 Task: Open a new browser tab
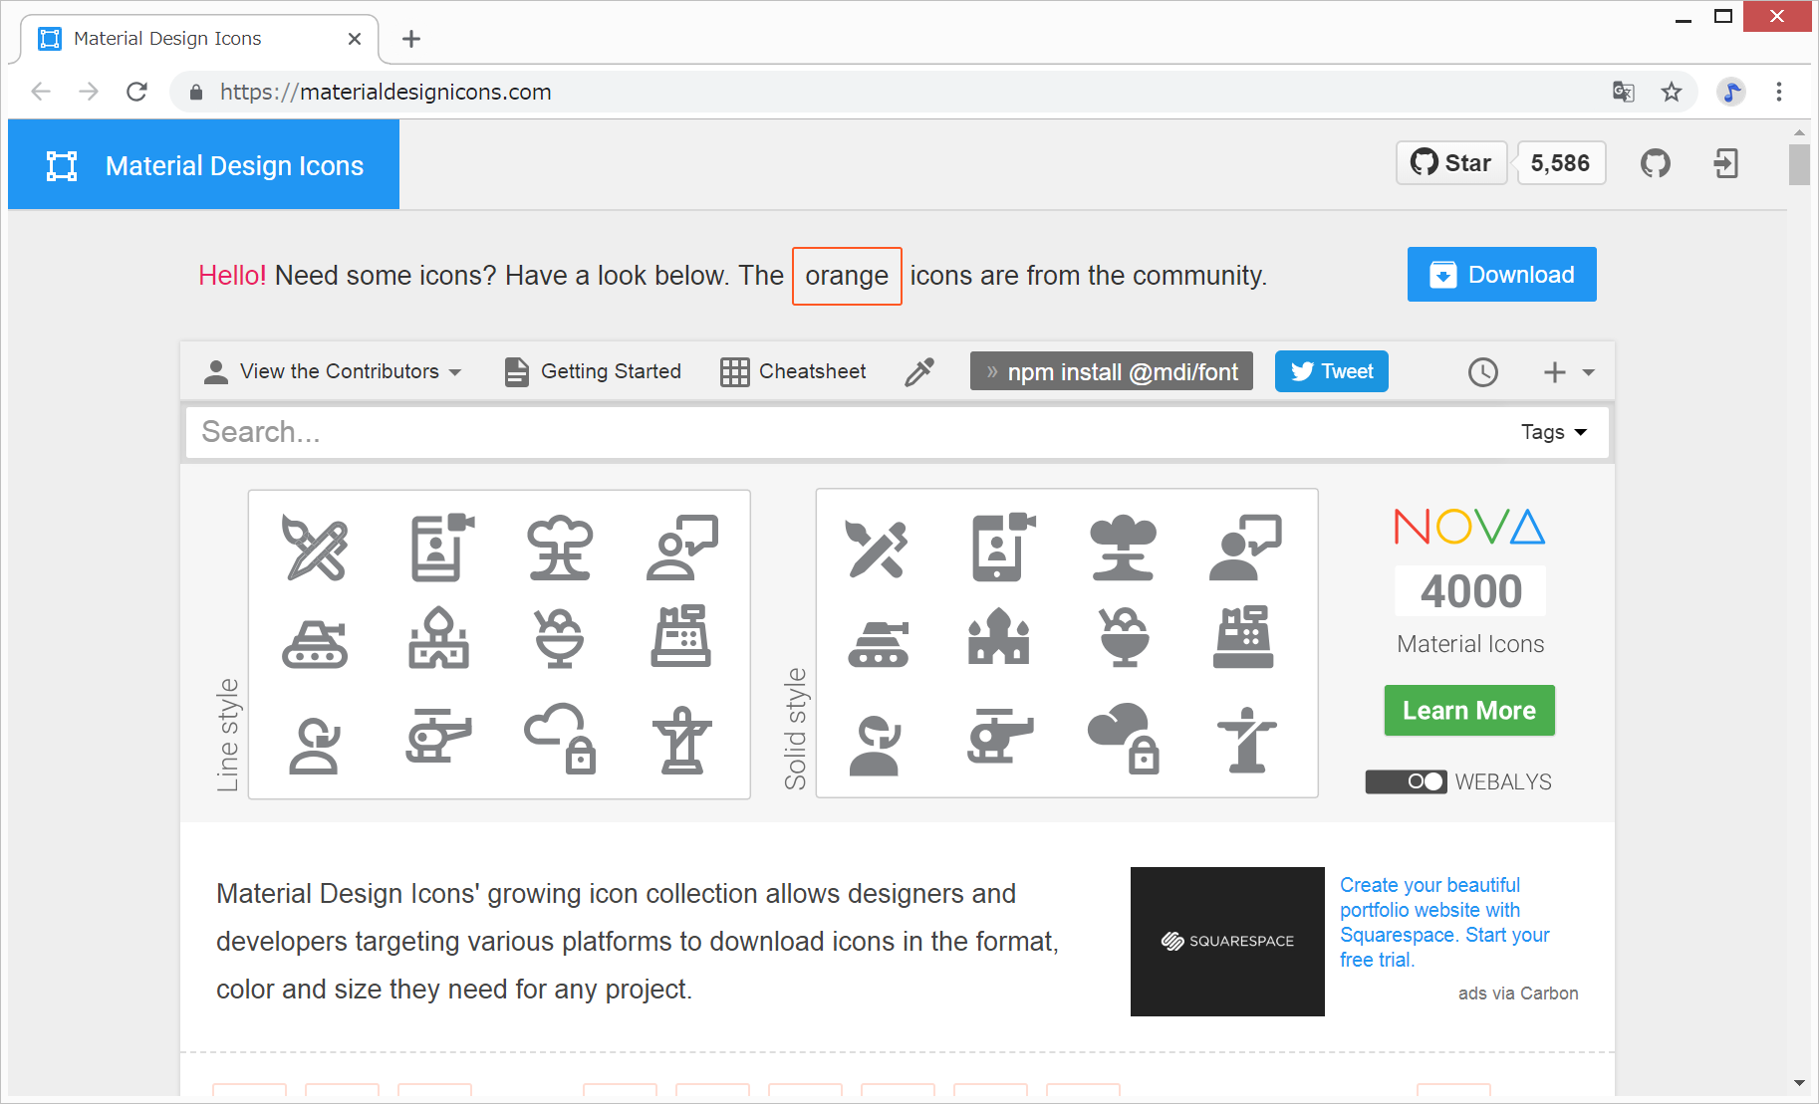click(411, 39)
